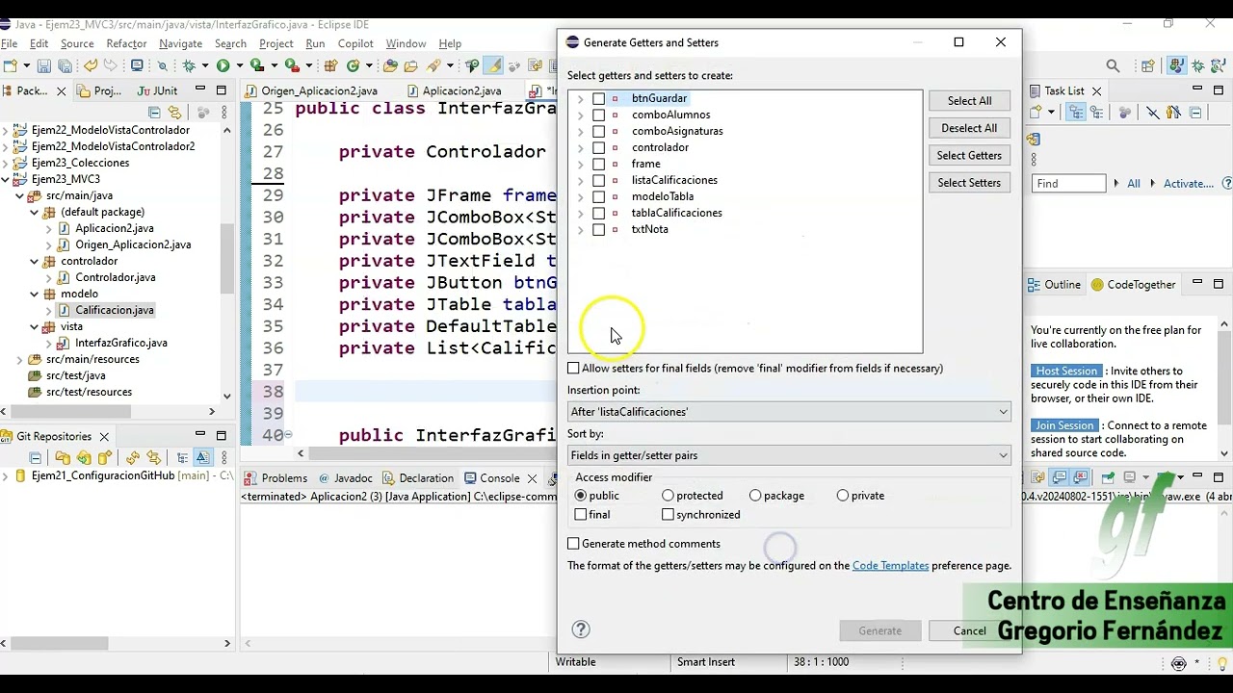Click the Open Type toolbar icon
The height and width of the screenshot is (693, 1233).
pos(390,65)
